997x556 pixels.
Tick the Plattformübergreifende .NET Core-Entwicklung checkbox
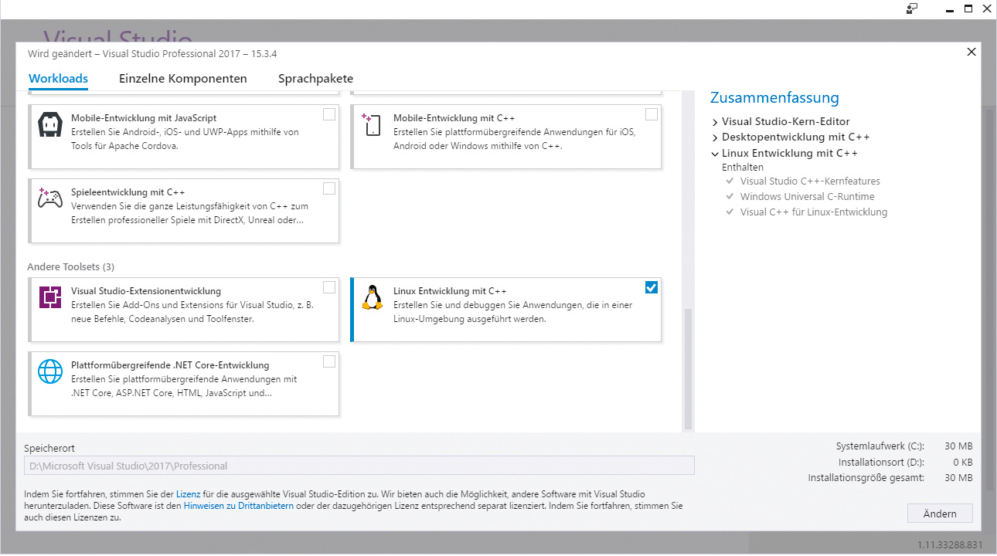click(329, 361)
